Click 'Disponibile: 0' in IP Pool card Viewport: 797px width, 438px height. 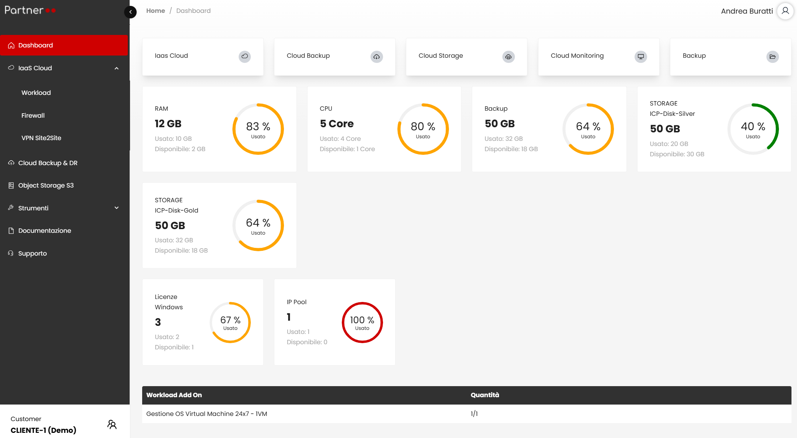[x=307, y=342]
